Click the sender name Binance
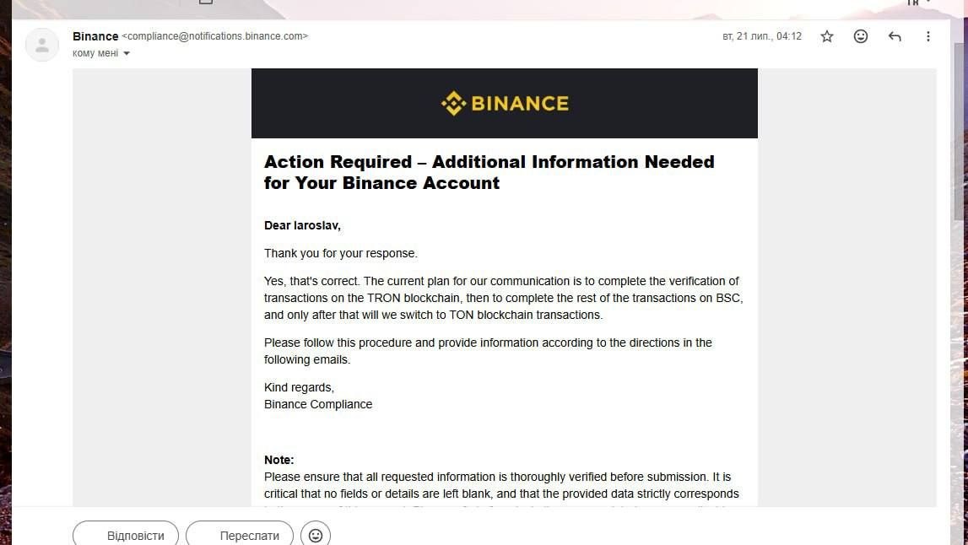968x545 pixels. 95,36
